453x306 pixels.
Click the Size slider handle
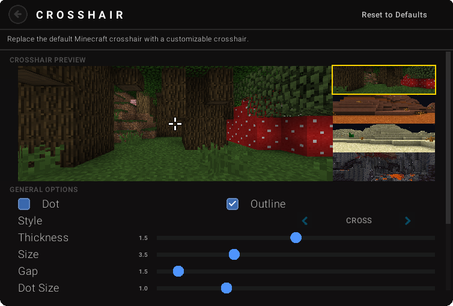pos(234,254)
